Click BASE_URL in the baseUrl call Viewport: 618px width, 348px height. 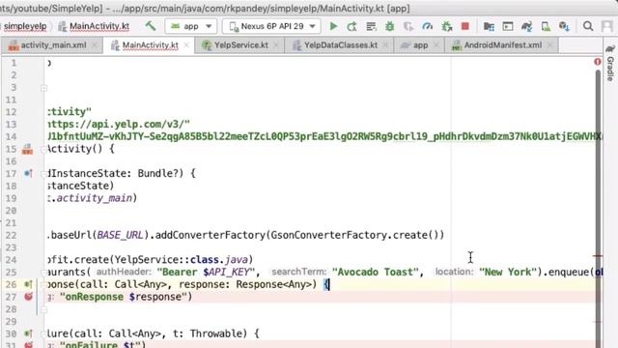coord(120,235)
